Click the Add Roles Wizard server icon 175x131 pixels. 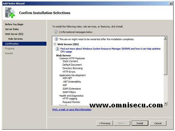click(10, 13)
